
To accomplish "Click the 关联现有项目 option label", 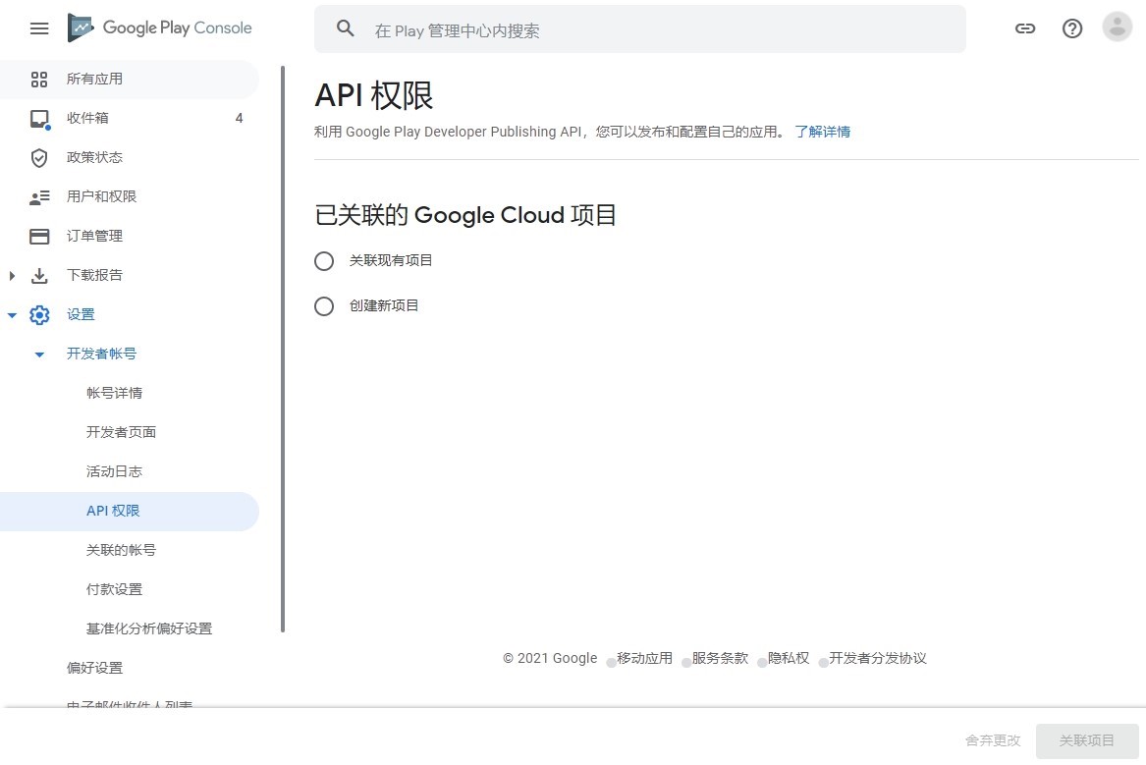I will click(x=391, y=261).
